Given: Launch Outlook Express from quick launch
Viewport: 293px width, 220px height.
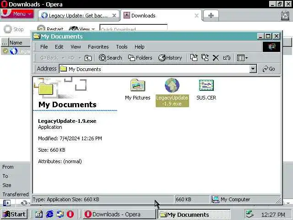Looking at the screenshot, I should [x=60, y=214].
